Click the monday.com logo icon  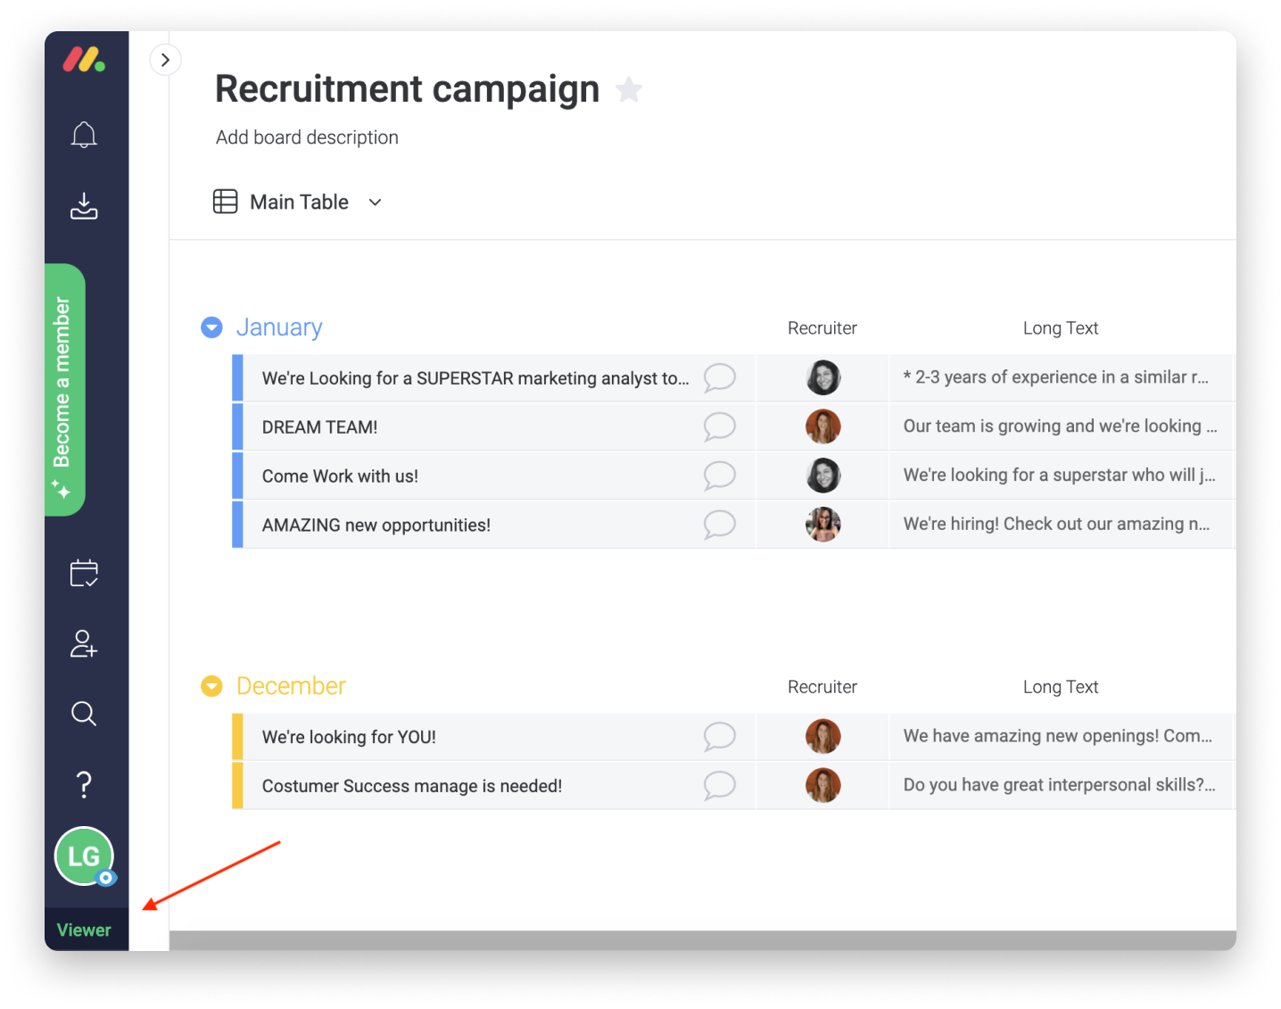coord(84,60)
